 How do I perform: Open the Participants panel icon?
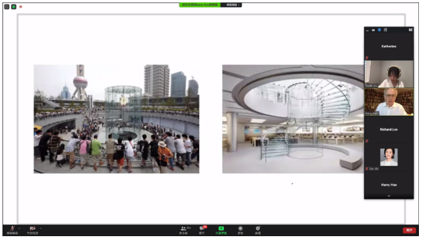[x=185, y=230]
